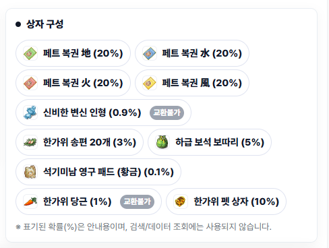Click the 한가위 당근 carrot icon

30,201
